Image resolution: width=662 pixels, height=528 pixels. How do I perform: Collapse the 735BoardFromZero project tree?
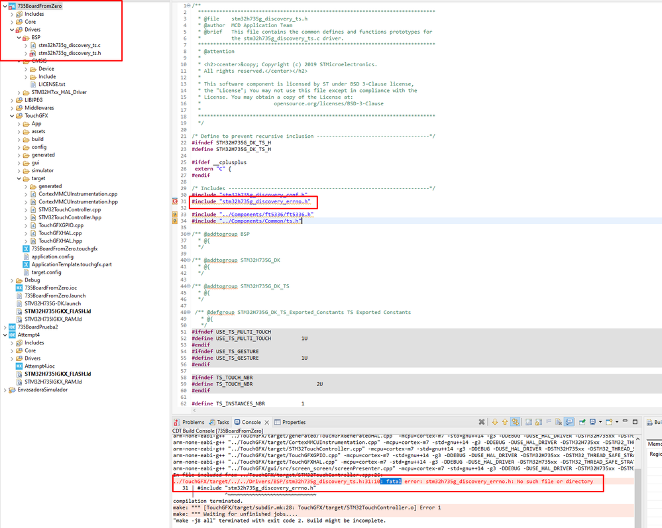point(5,5)
